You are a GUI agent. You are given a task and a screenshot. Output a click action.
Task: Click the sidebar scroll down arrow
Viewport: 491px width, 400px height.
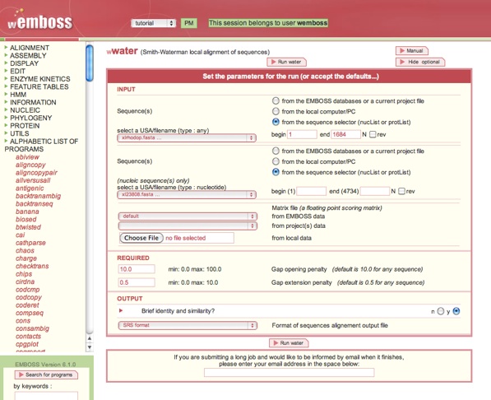tap(90, 347)
